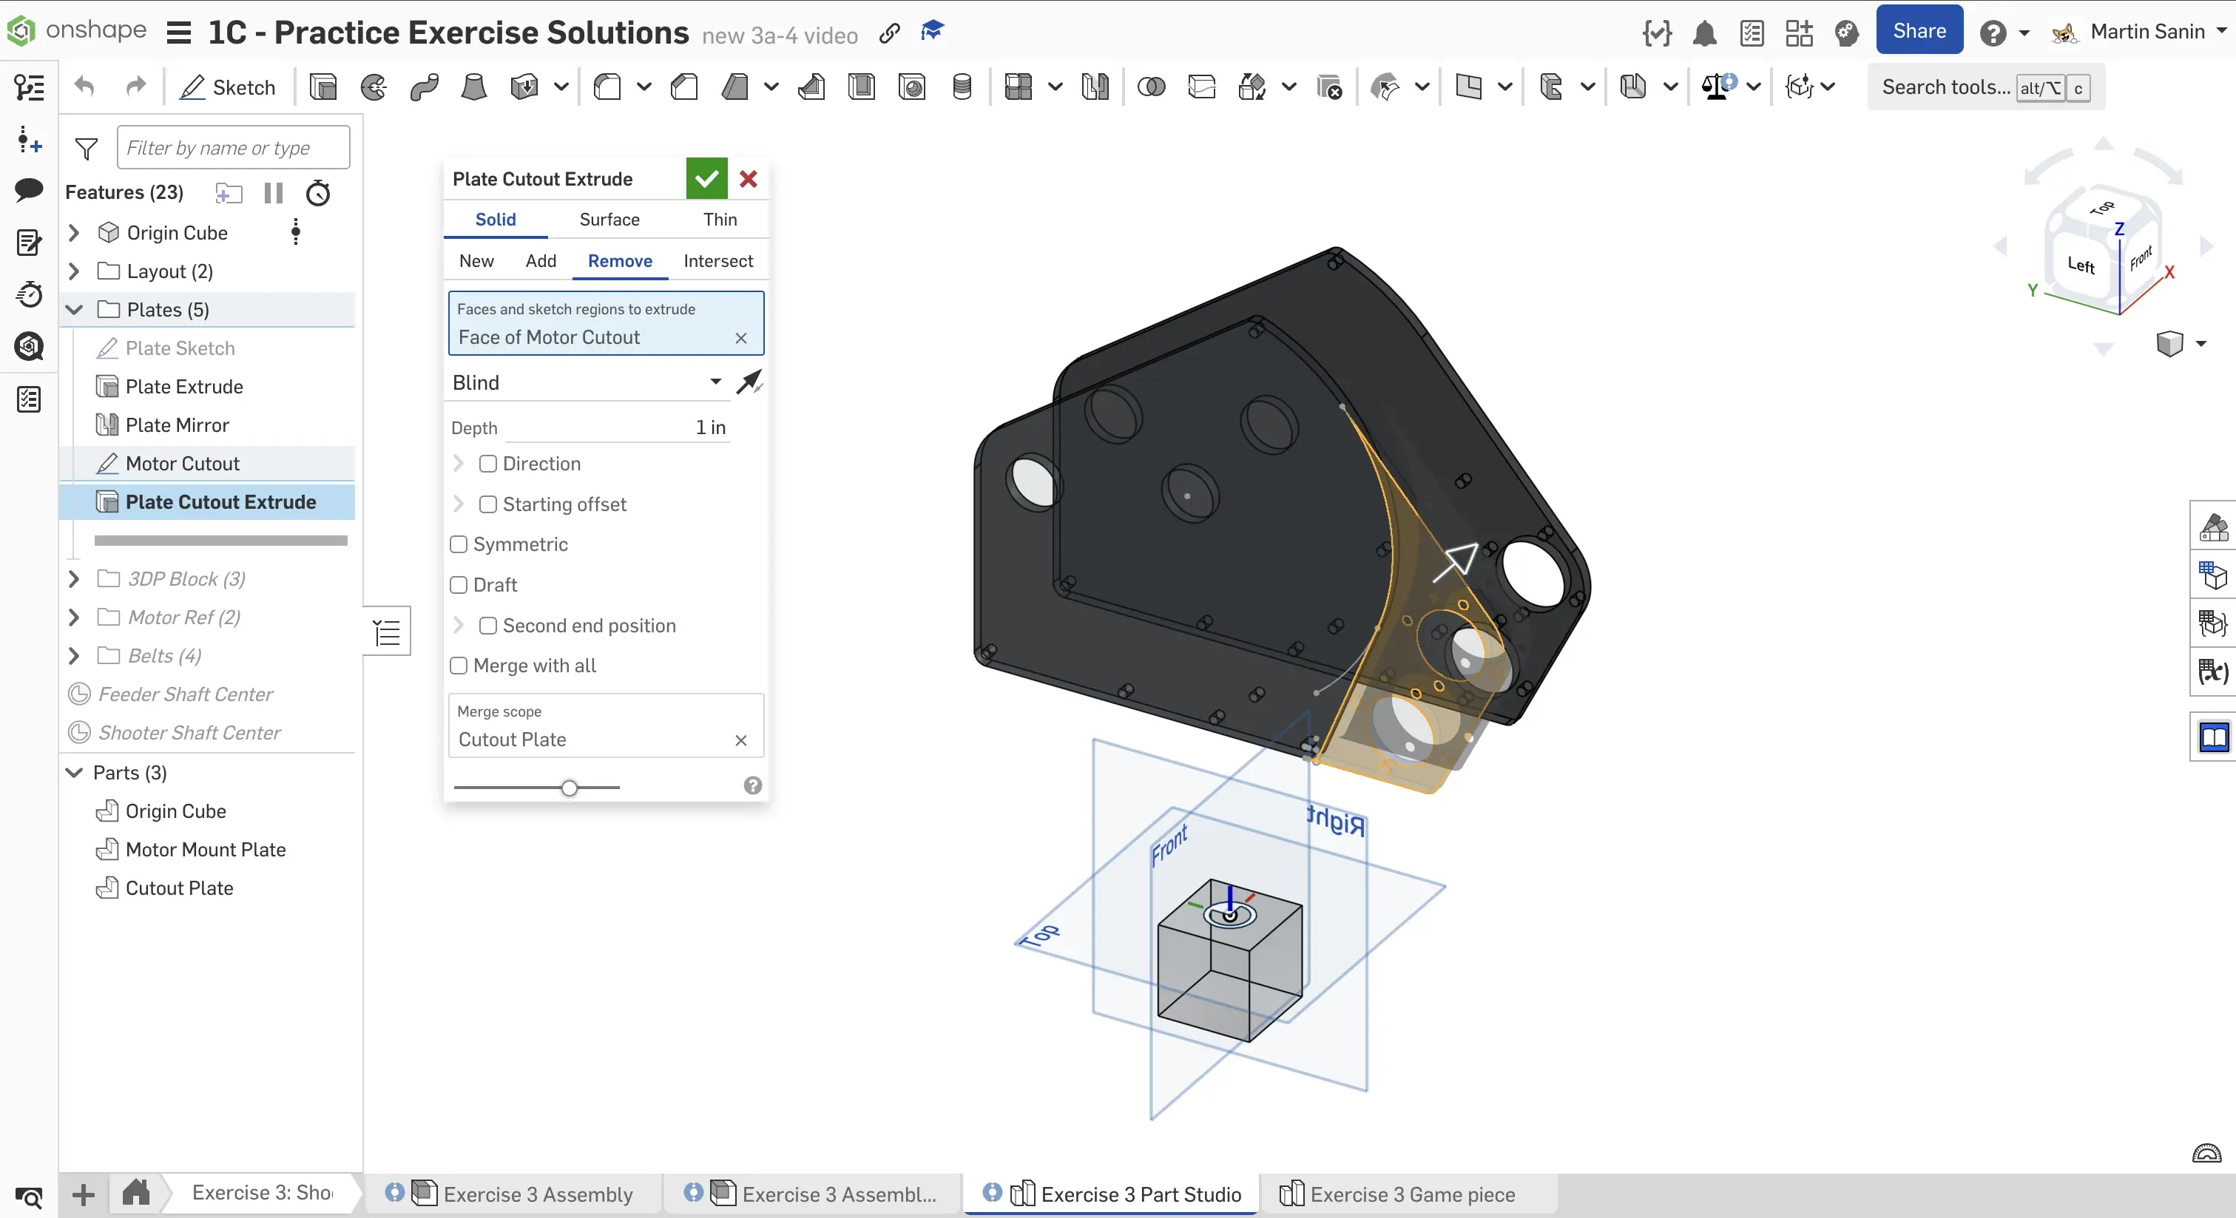Image resolution: width=2236 pixels, height=1218 pixels.
Task: Select the Extrude tool in toolbar
Action: (x=323, y=87)
